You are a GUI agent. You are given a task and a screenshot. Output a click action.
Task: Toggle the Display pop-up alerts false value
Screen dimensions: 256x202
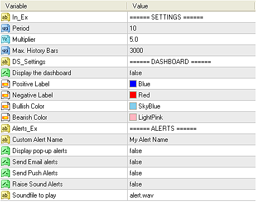[191, 151]
